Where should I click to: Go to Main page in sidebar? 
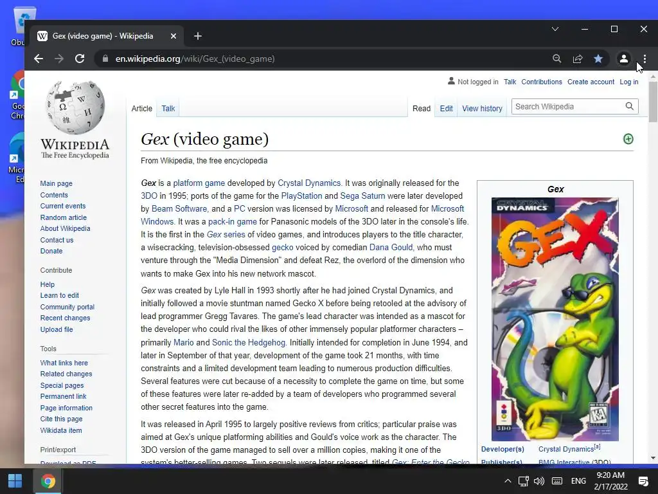coord(57,183)
